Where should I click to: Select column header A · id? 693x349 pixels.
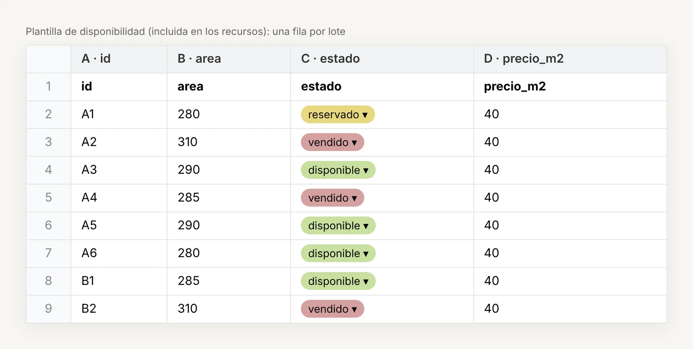click(119, 59)
